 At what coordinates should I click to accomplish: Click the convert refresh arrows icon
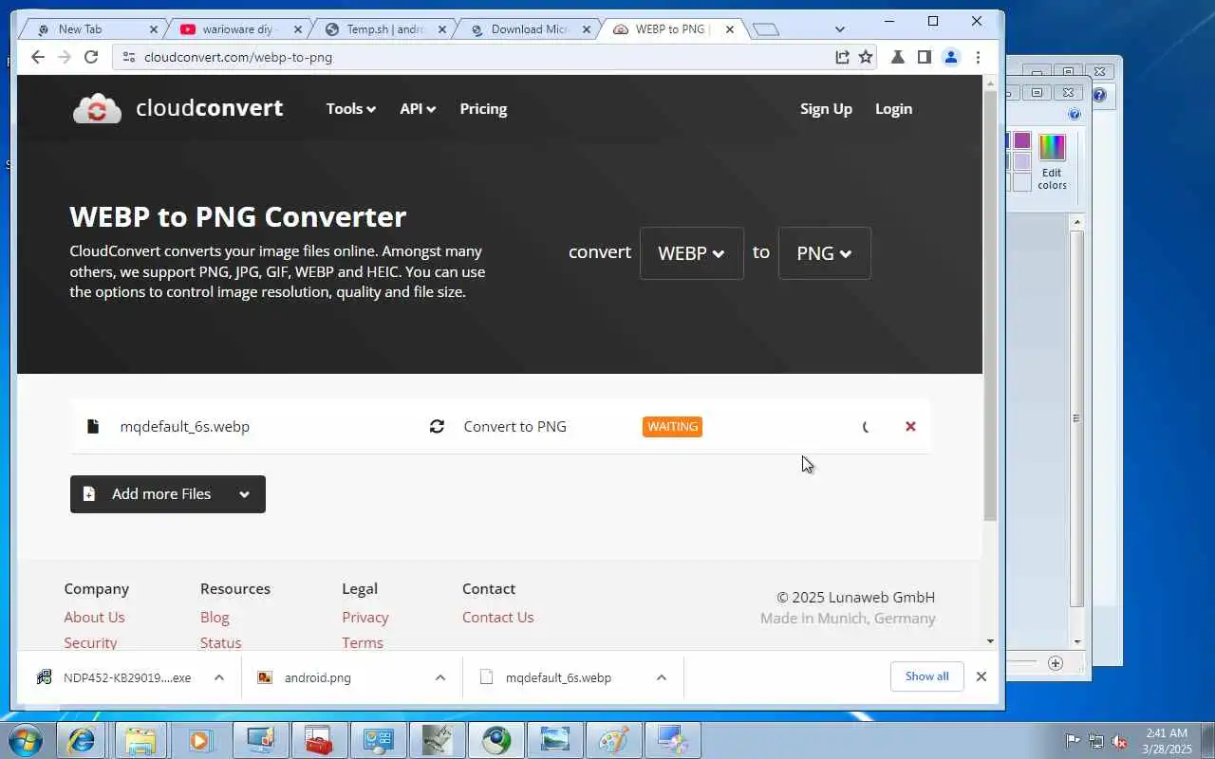(x=437, y=427)
